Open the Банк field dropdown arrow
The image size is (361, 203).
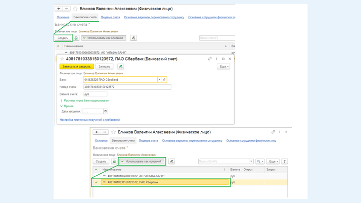159,80
